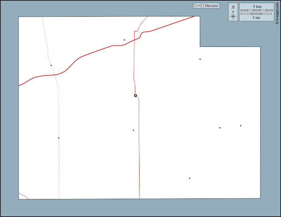The image size is (281, 217).
Task: Click the circle-to-square projection icon
Action: pyautogui.click(x=199, y=6)
